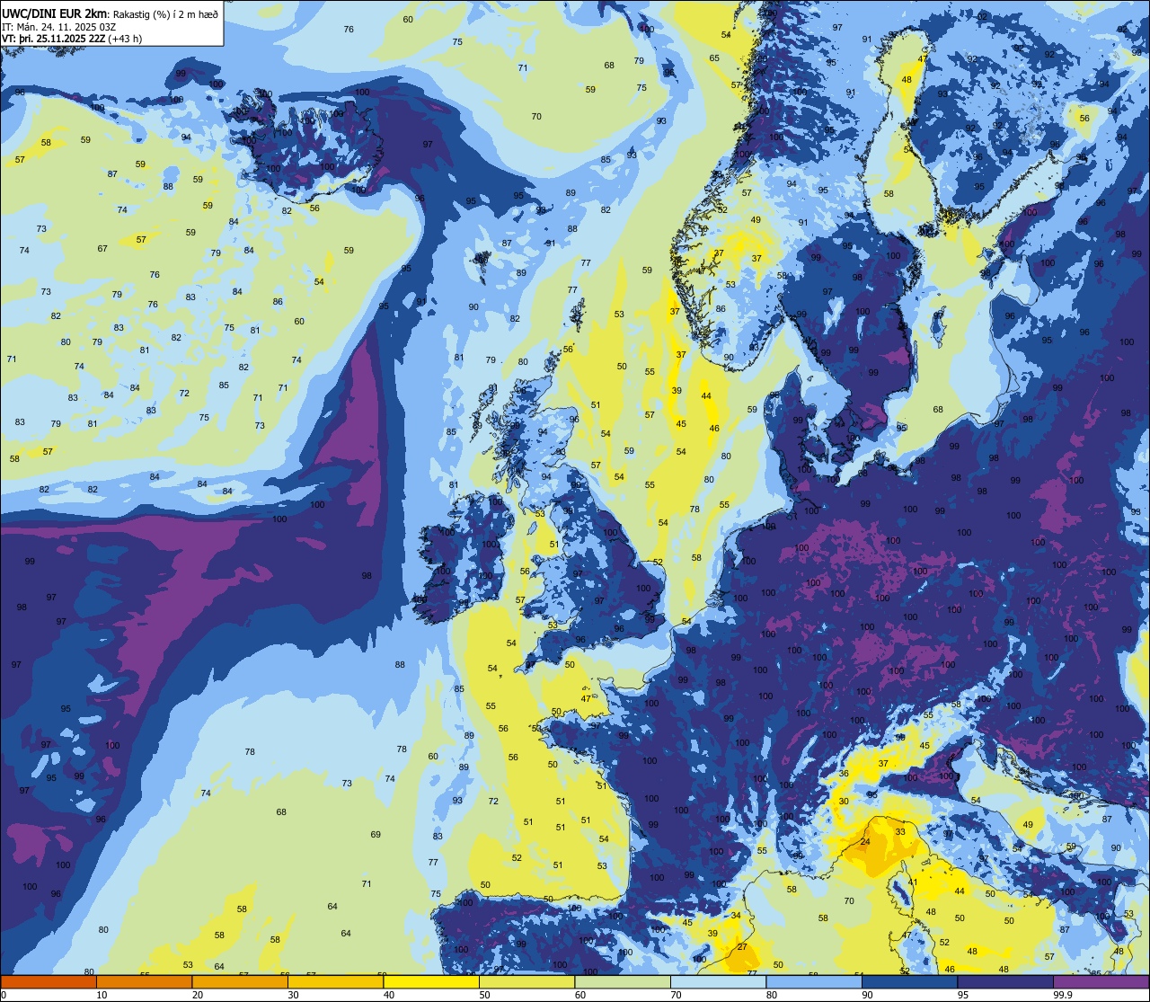This screenshot has height=1002, width=1150.
Task: Click the humidity value '65' on the map
Action: coord(714,58)
